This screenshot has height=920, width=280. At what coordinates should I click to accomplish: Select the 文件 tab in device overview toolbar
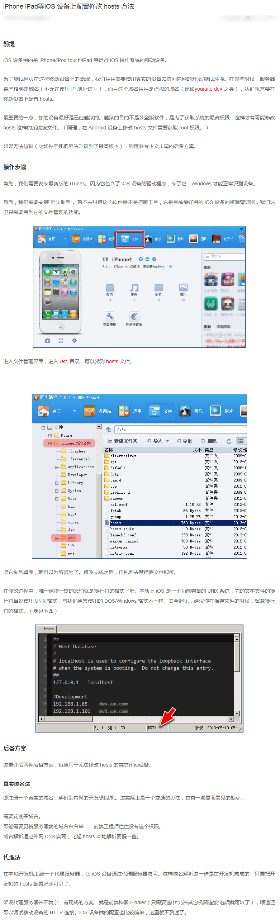130,239
